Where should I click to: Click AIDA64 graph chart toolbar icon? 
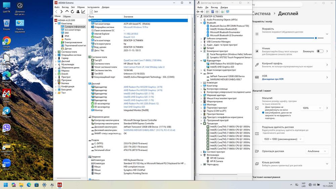(x=83, y=11)
